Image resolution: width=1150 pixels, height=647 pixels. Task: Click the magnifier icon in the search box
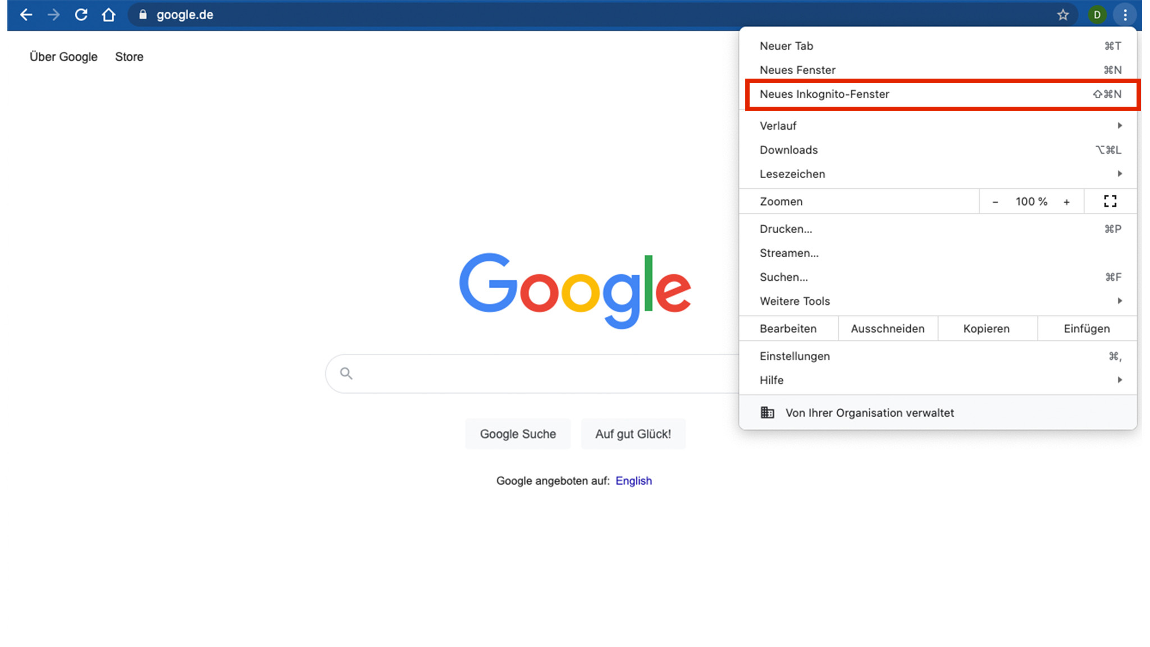tap(346, 373)
